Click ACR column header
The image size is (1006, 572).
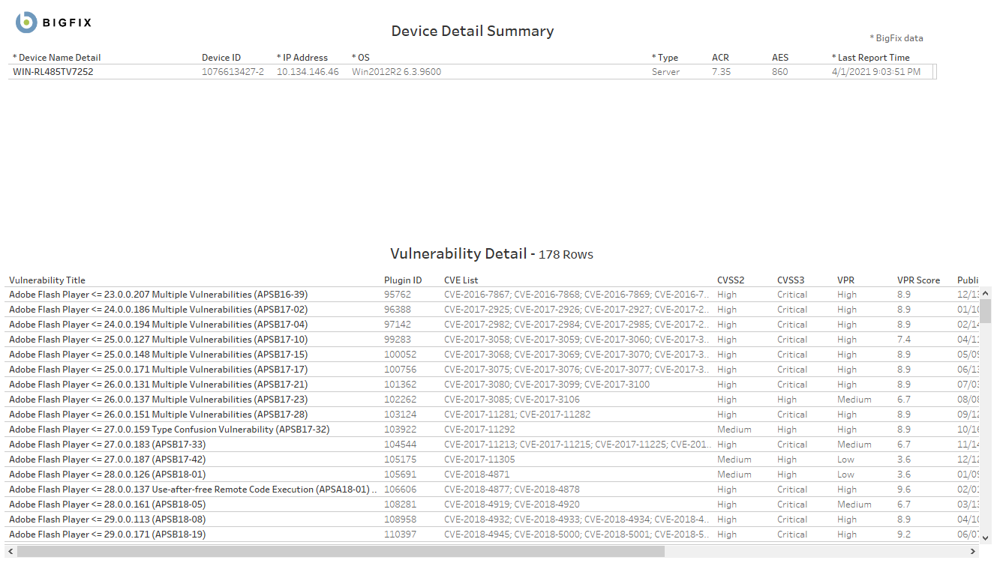coord(720,58)
